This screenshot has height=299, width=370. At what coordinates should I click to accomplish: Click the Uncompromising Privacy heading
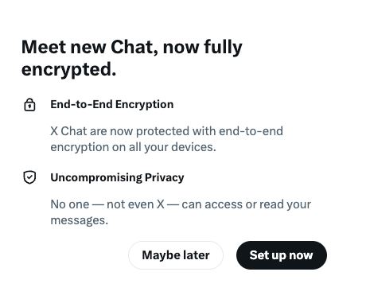coord(117,177)
